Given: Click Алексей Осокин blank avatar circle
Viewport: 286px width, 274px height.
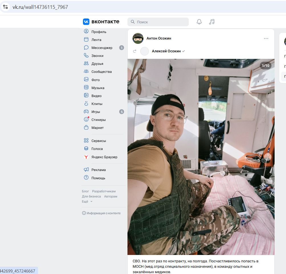Looking at the screenshot, I should coord(145,51).
